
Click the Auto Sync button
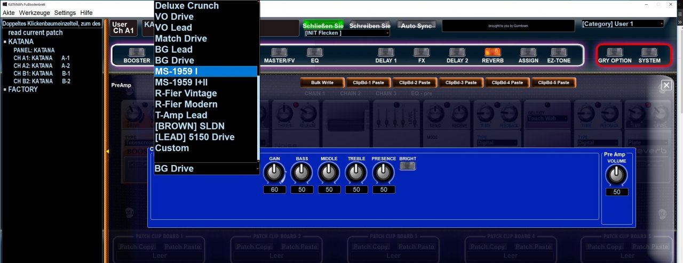coord(417,25)
